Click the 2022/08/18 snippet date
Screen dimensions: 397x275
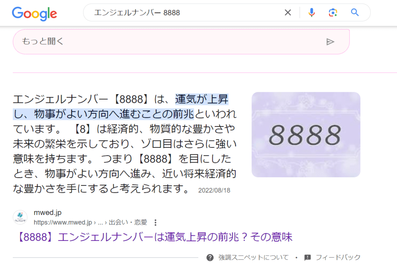214,190
